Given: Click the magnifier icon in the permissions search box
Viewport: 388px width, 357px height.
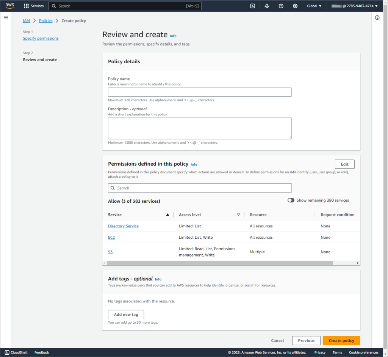Looking at the screenshot, I should (x=113, y=188).
